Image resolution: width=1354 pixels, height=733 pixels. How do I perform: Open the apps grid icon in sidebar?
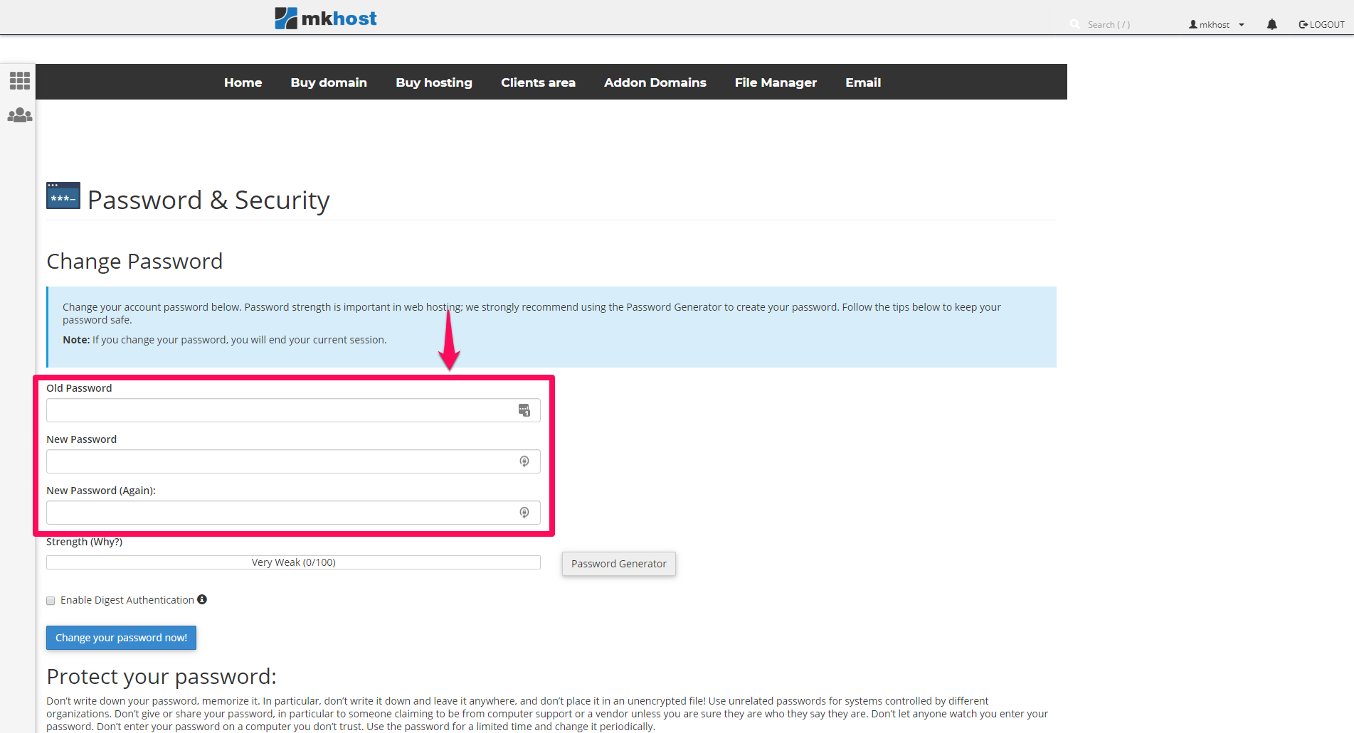[20, 80]
